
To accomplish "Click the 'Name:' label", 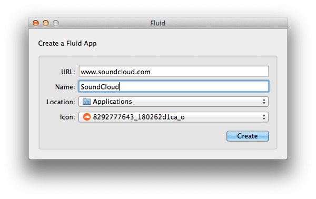I will pos(65,87).
